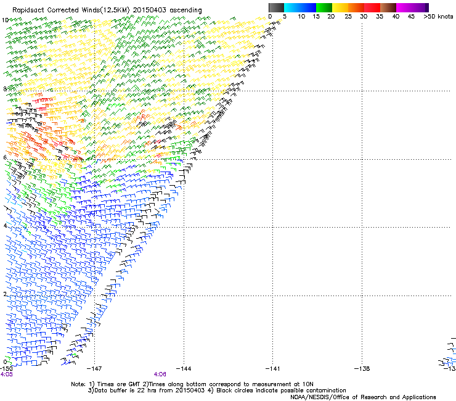The image size is (456, 401).
Task: Click the gray 0-5 knots color swatch
Action: (276, 7)
